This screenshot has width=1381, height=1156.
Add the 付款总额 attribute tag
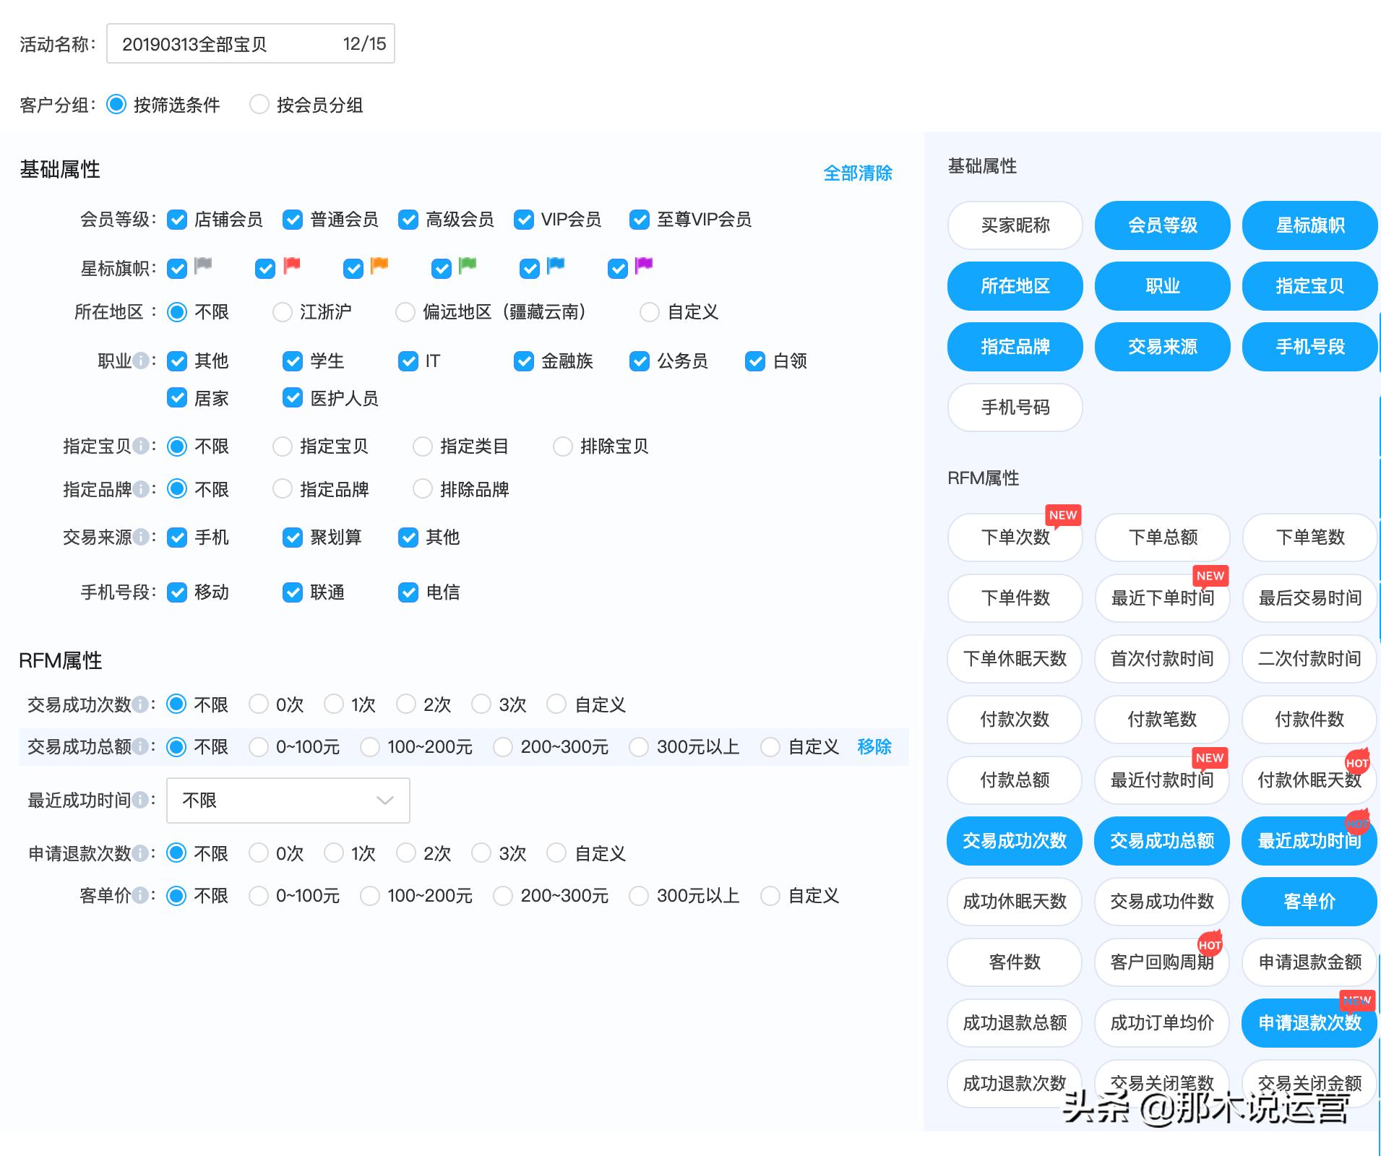(x=1015, y=780)
